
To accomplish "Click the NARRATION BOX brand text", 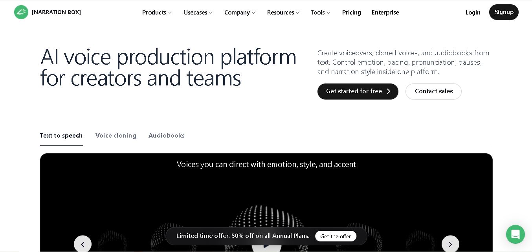I will click(x=56, y=12).
